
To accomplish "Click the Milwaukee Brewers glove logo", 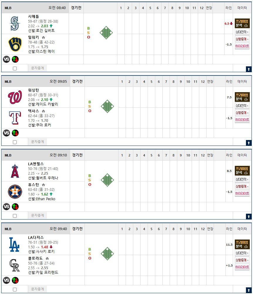I will 15,44.
